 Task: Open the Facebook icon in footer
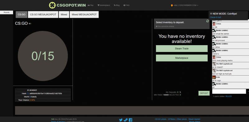click(130, 120)
